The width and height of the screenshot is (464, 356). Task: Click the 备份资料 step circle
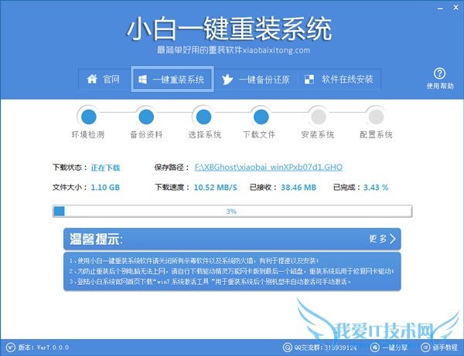(146, 117)
